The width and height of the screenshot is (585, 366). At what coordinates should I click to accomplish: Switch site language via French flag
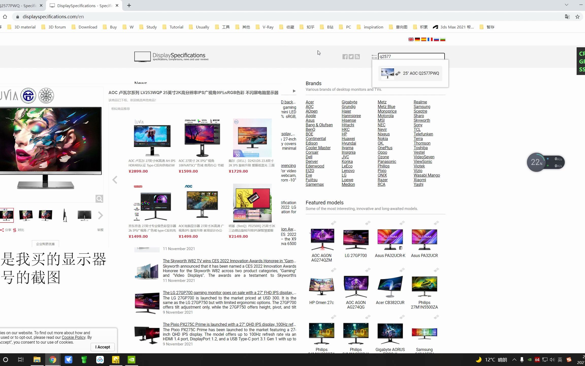430,39
